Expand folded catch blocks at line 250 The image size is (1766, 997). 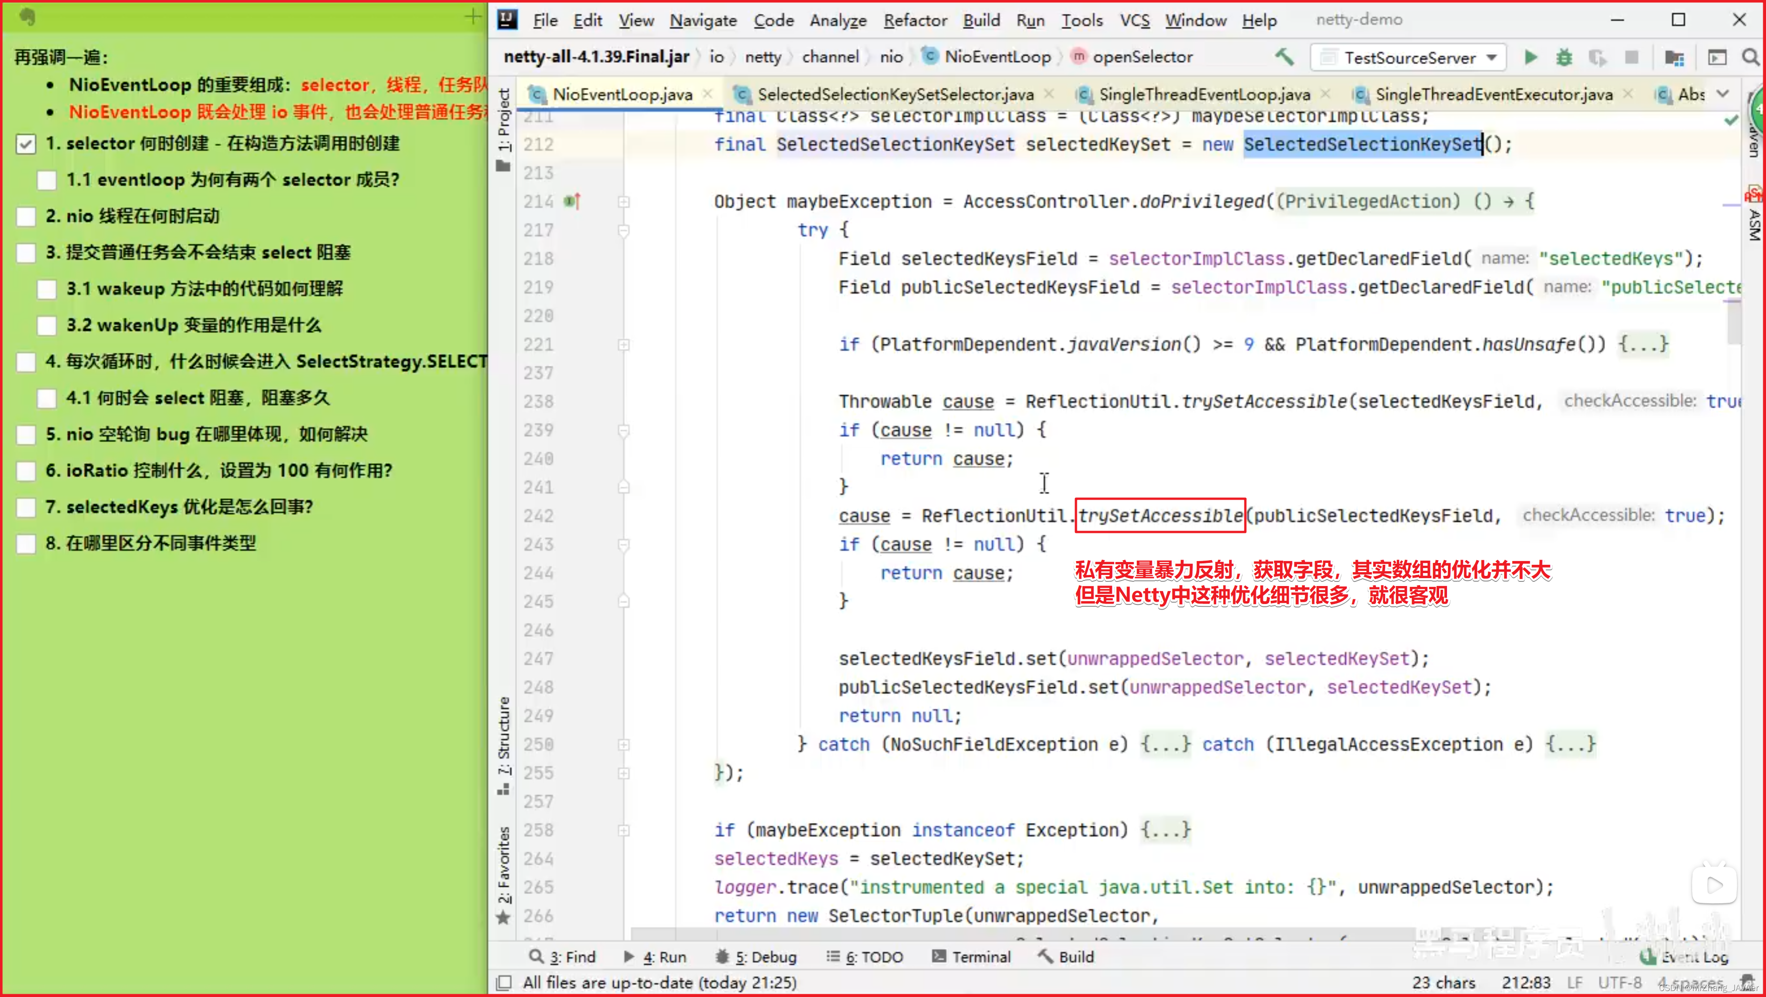[624, 745]
